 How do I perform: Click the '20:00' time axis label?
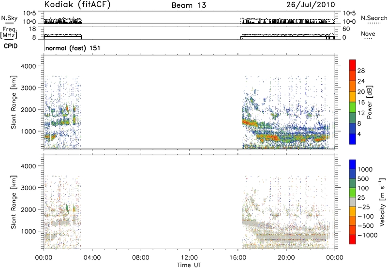click(x=286, y=258)
